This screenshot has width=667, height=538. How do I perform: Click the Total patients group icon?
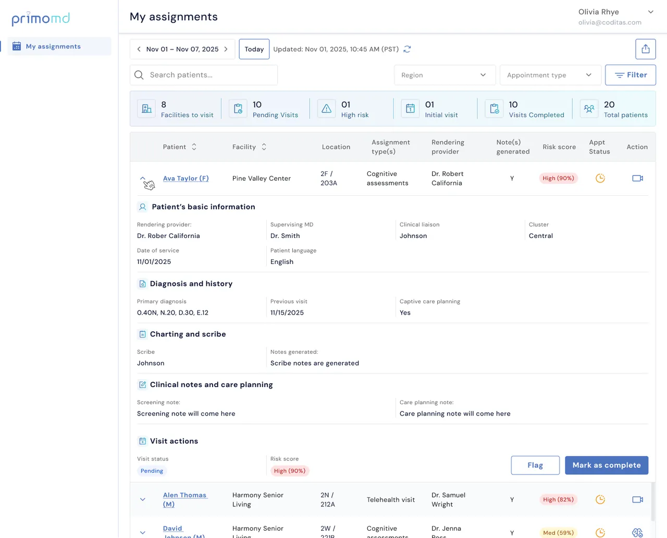click(x=589, y=108)
